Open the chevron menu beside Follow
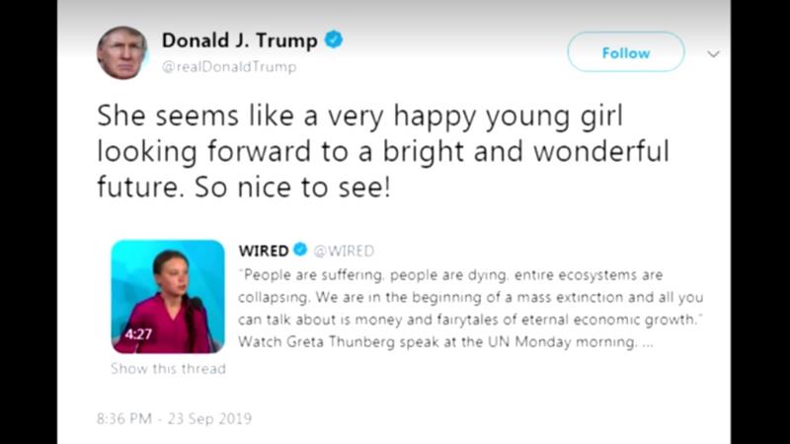790x444 pixels. coord(714,54)
